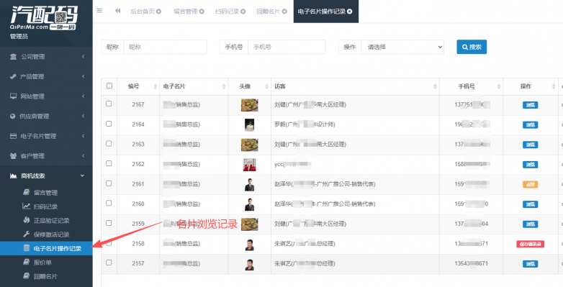This screenshot has width=563, height=287.
Task: Check the row checkbox for record 2161
Action: (x=109, y=183)
